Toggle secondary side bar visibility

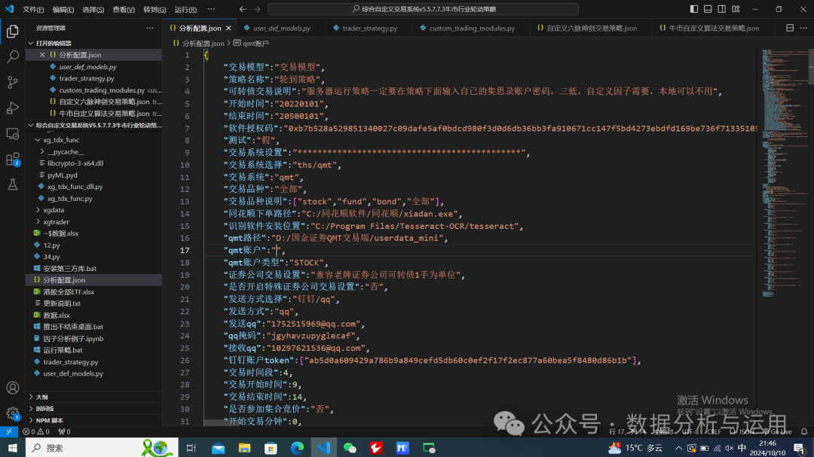pyautogui.click(x=721, y=9)
